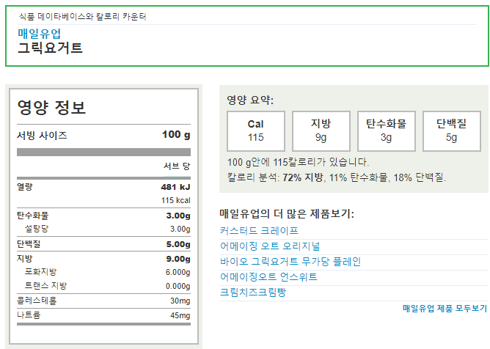Click the 6.000g saturated fat value
Image resolution: width=490 pixels, height=349 pixels.
178,273
